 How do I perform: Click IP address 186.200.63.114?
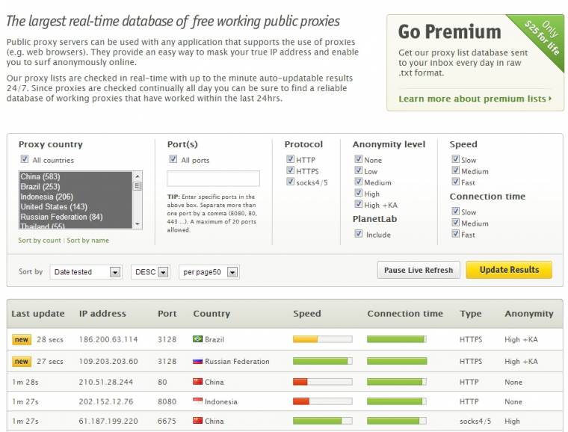click(108, 339)
